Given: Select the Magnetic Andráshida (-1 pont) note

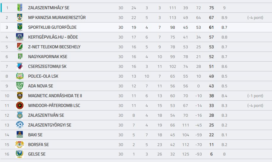Looking at the screenshot, I should 255,96.
